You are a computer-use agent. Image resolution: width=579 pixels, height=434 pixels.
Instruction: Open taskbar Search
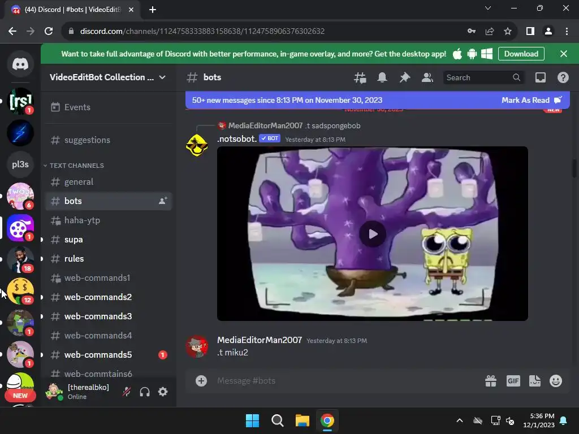point(277,420)
